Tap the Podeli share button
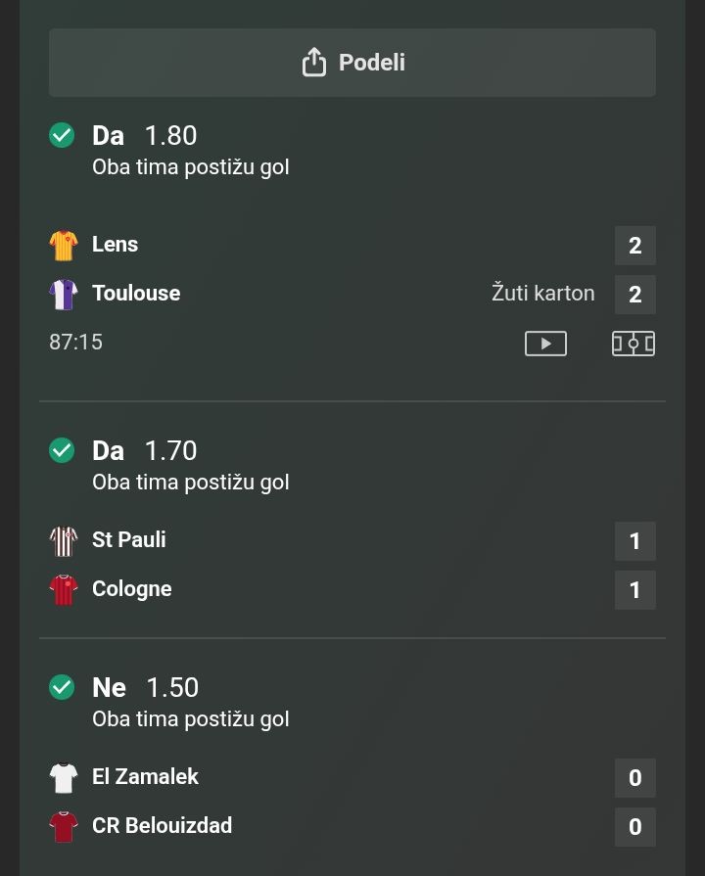 [352, 63]
